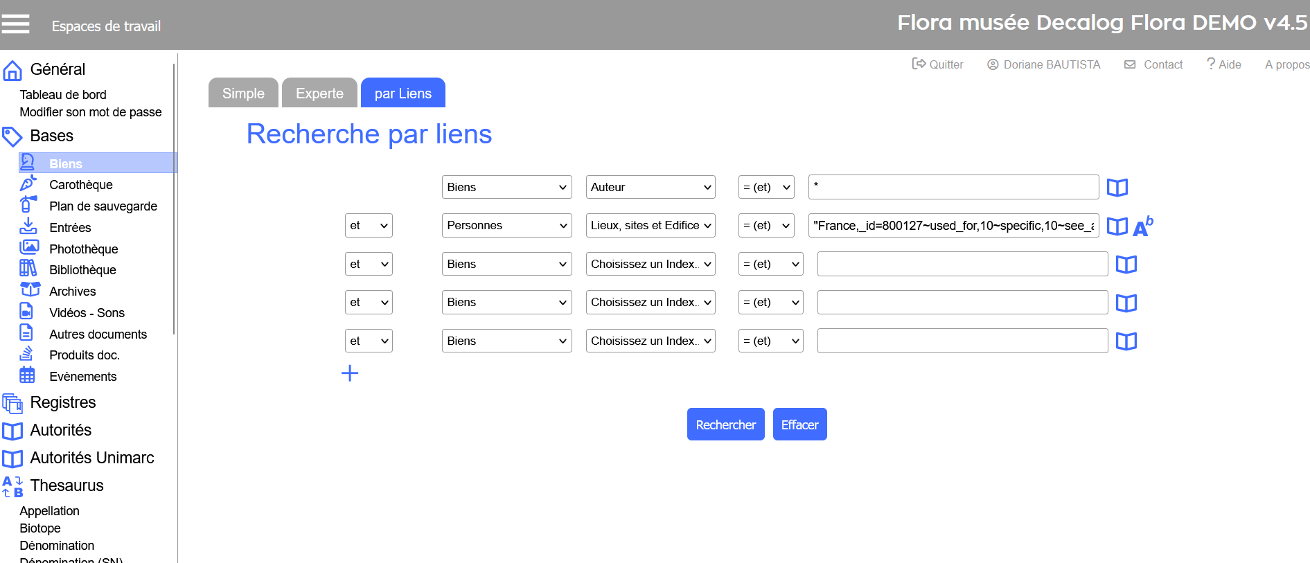Click the Autorités Unimarc book icon
The width and height of the screenshot is (1310, 563).
coord(12,458)
